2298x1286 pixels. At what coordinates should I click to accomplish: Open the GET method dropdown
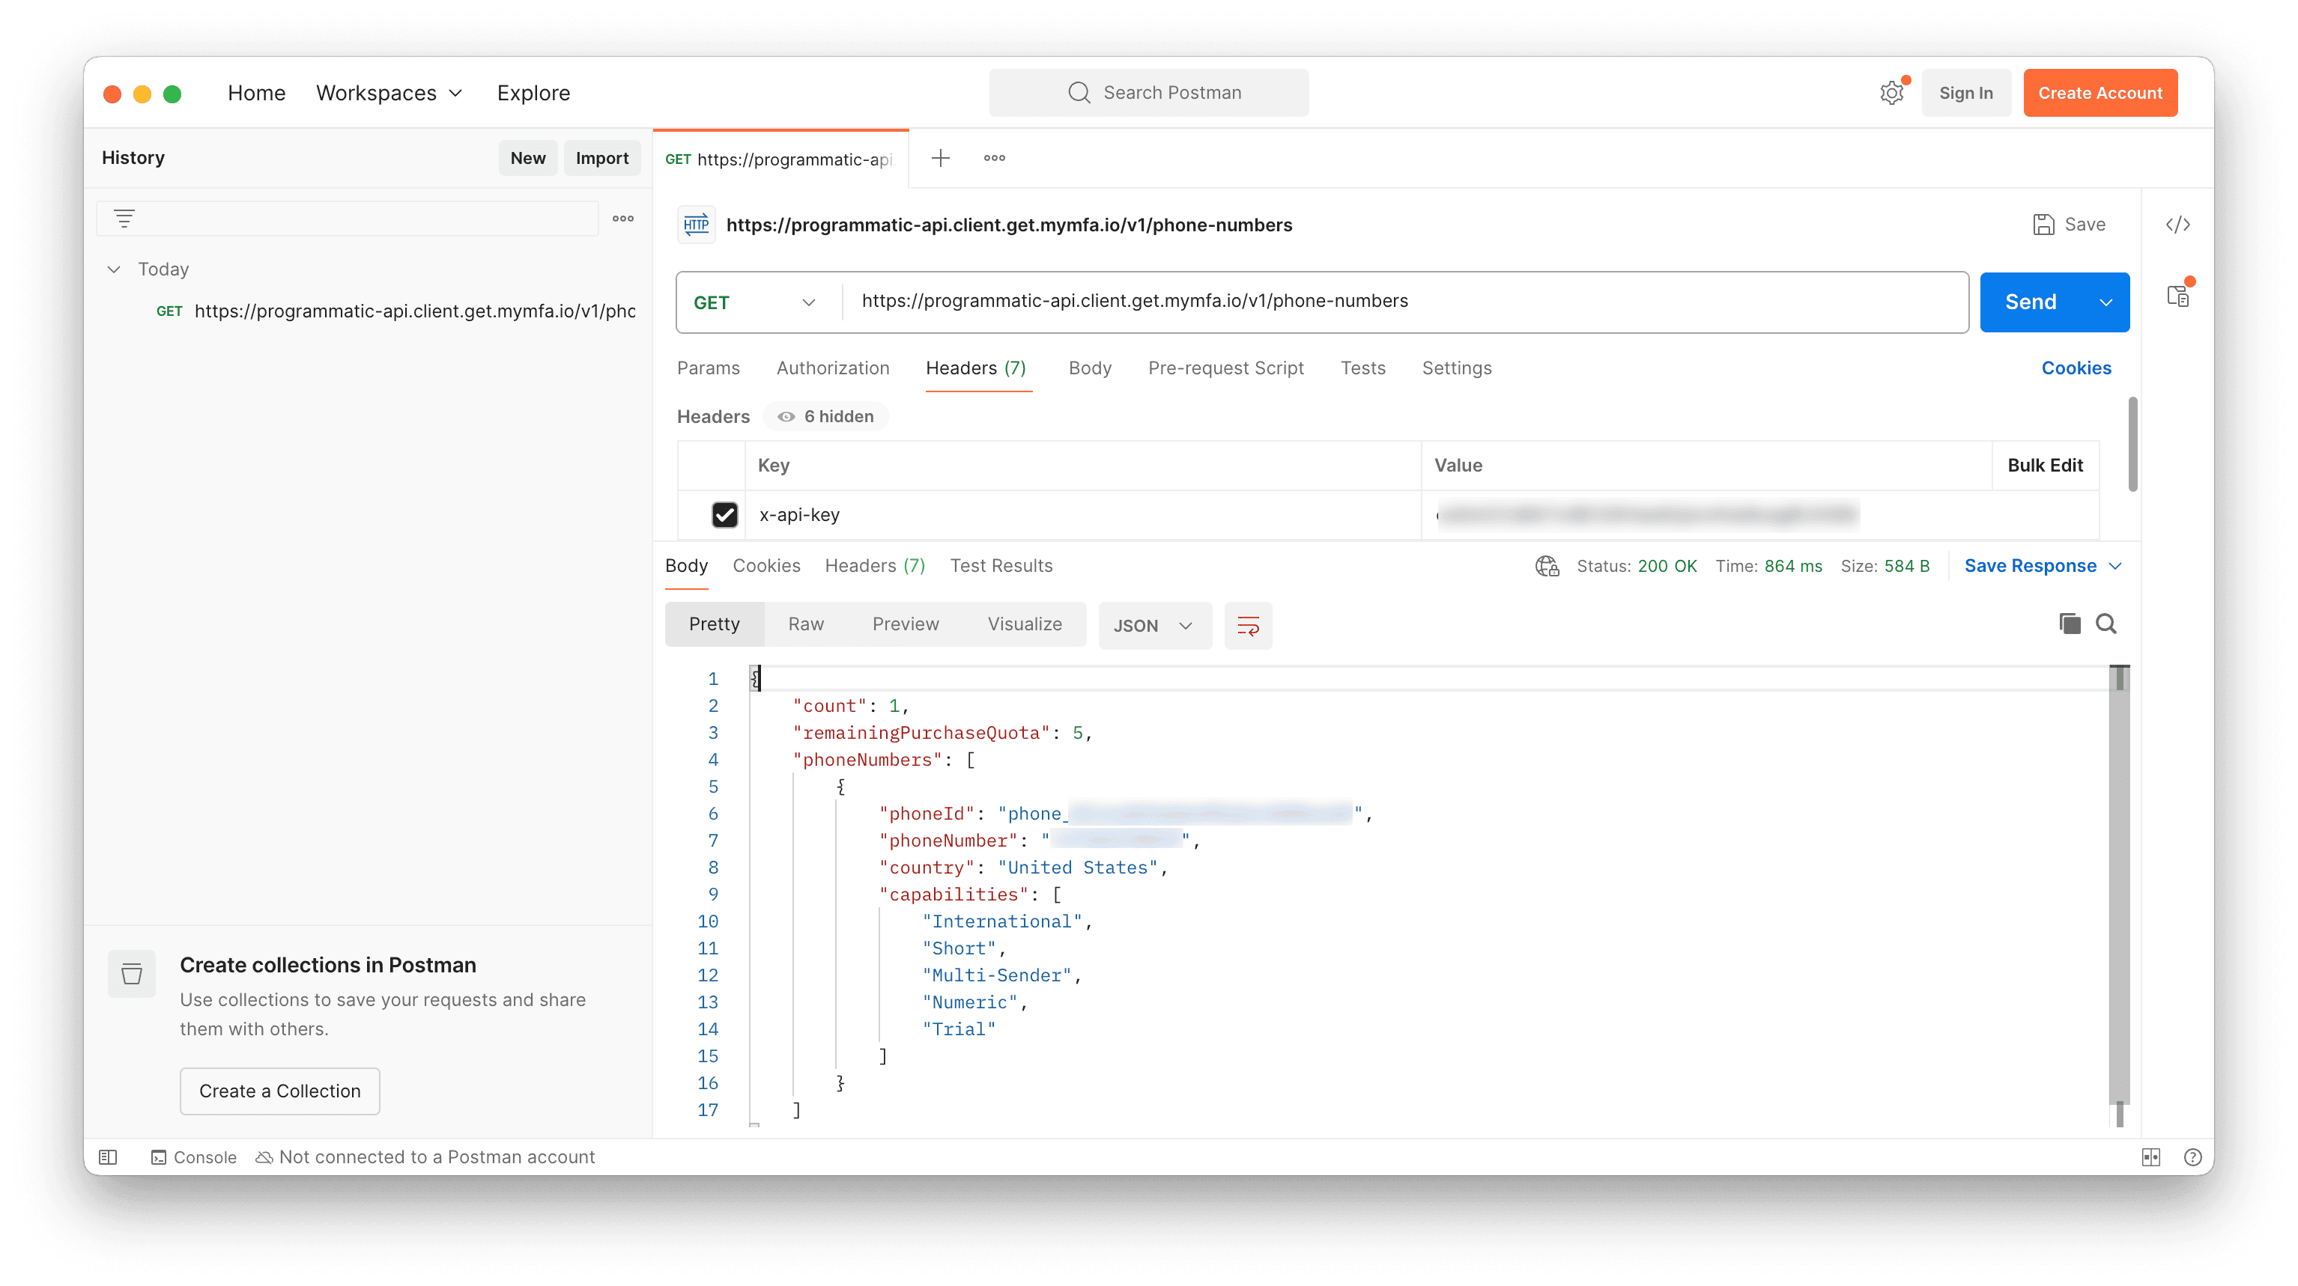tap(755, 302)
